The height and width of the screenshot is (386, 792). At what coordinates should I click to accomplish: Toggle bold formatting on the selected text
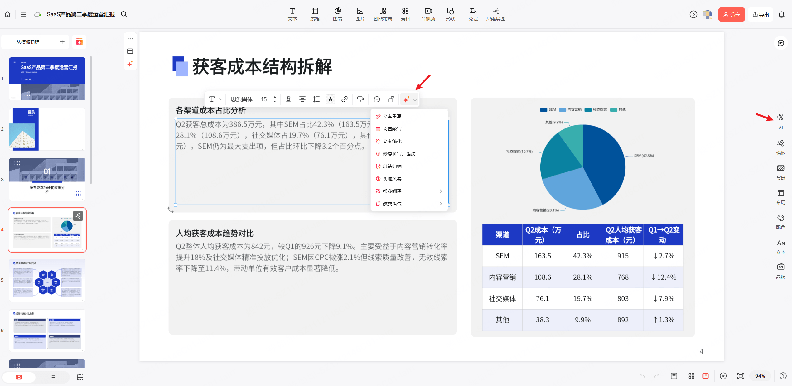pos(288,99)
